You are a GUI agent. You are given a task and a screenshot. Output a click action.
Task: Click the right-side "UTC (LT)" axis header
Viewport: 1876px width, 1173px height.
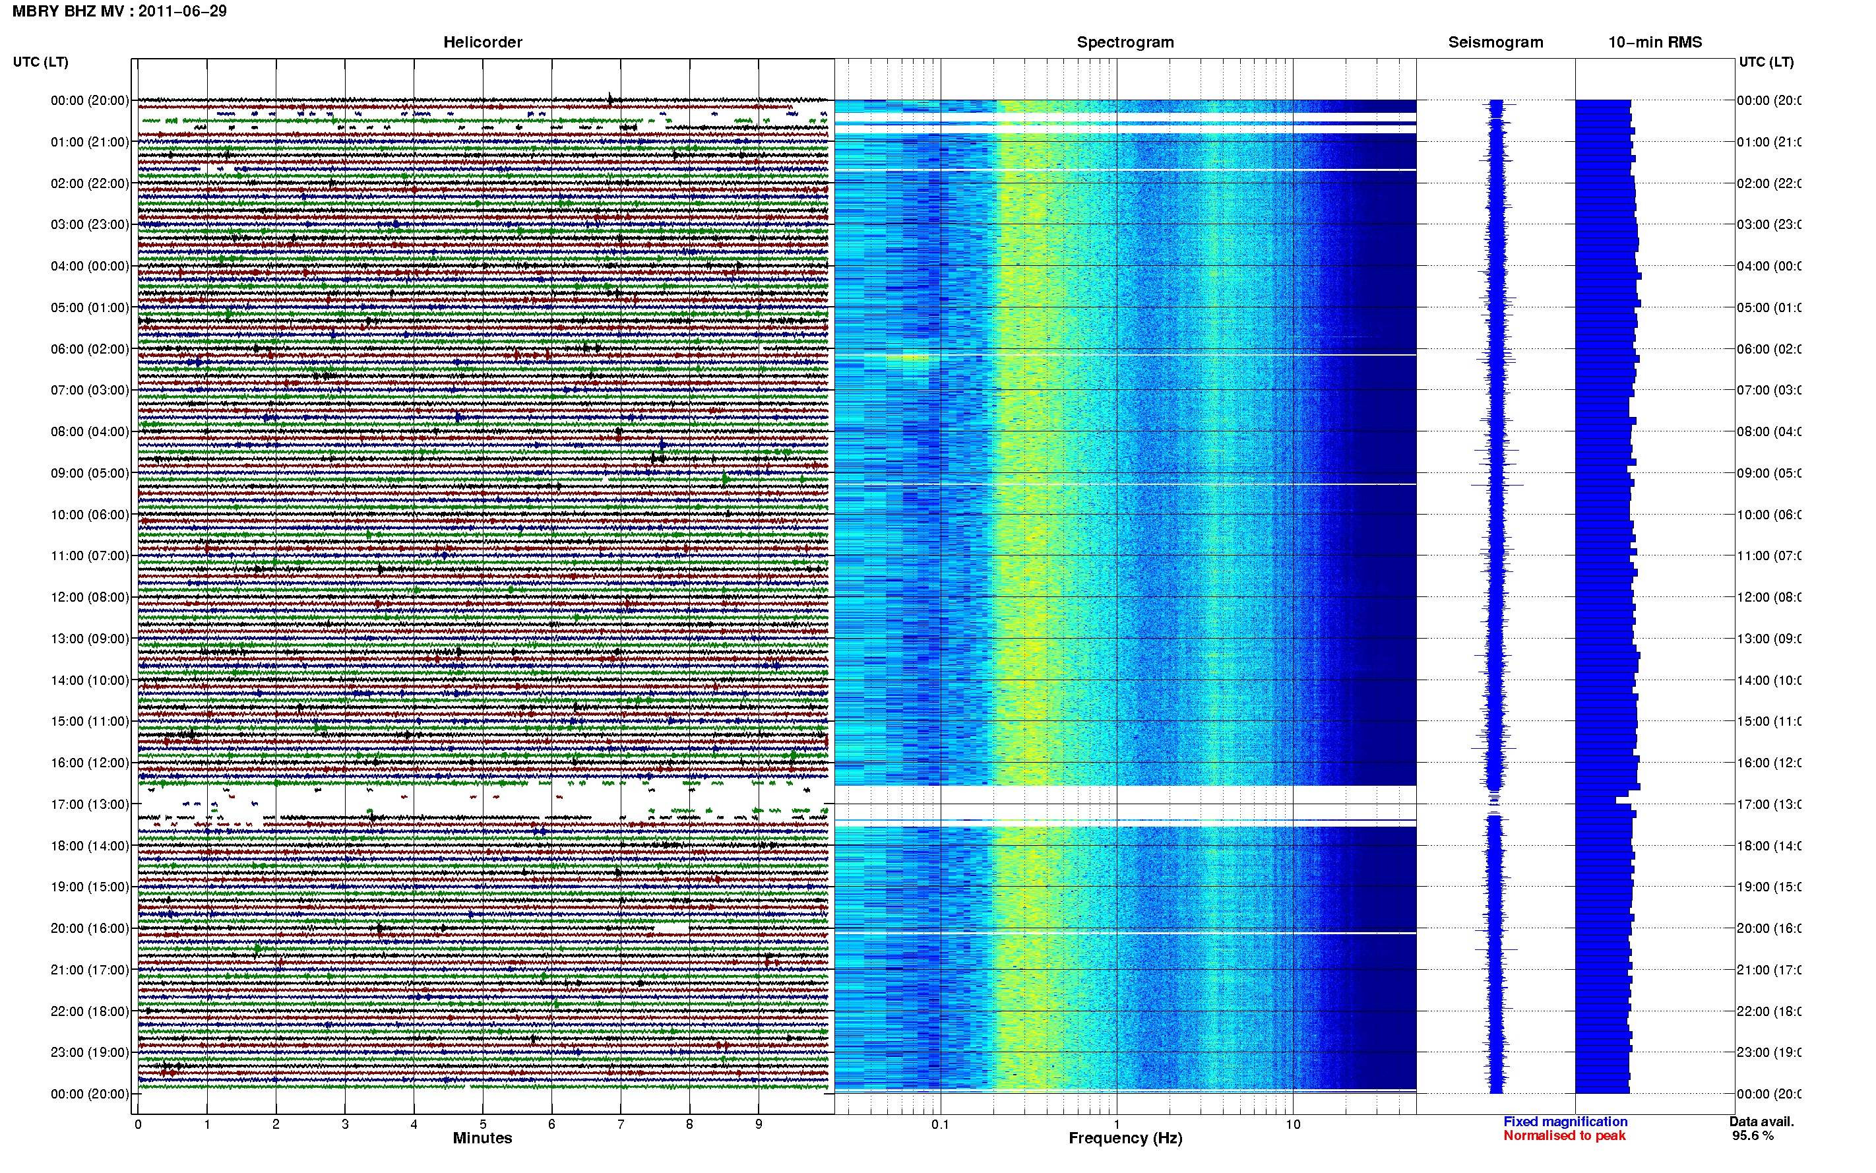(1766, 62)
